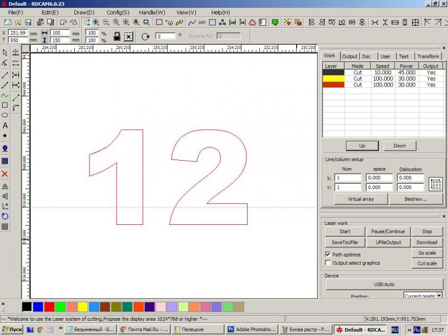Click the red X delete tool

click(x=5, y=174)
